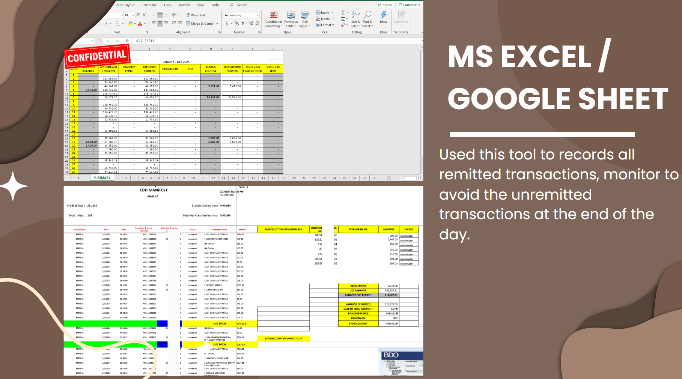Add a new sheet with plus icon
The width and height of the screenshot is (682, 379).
point(389,178)
